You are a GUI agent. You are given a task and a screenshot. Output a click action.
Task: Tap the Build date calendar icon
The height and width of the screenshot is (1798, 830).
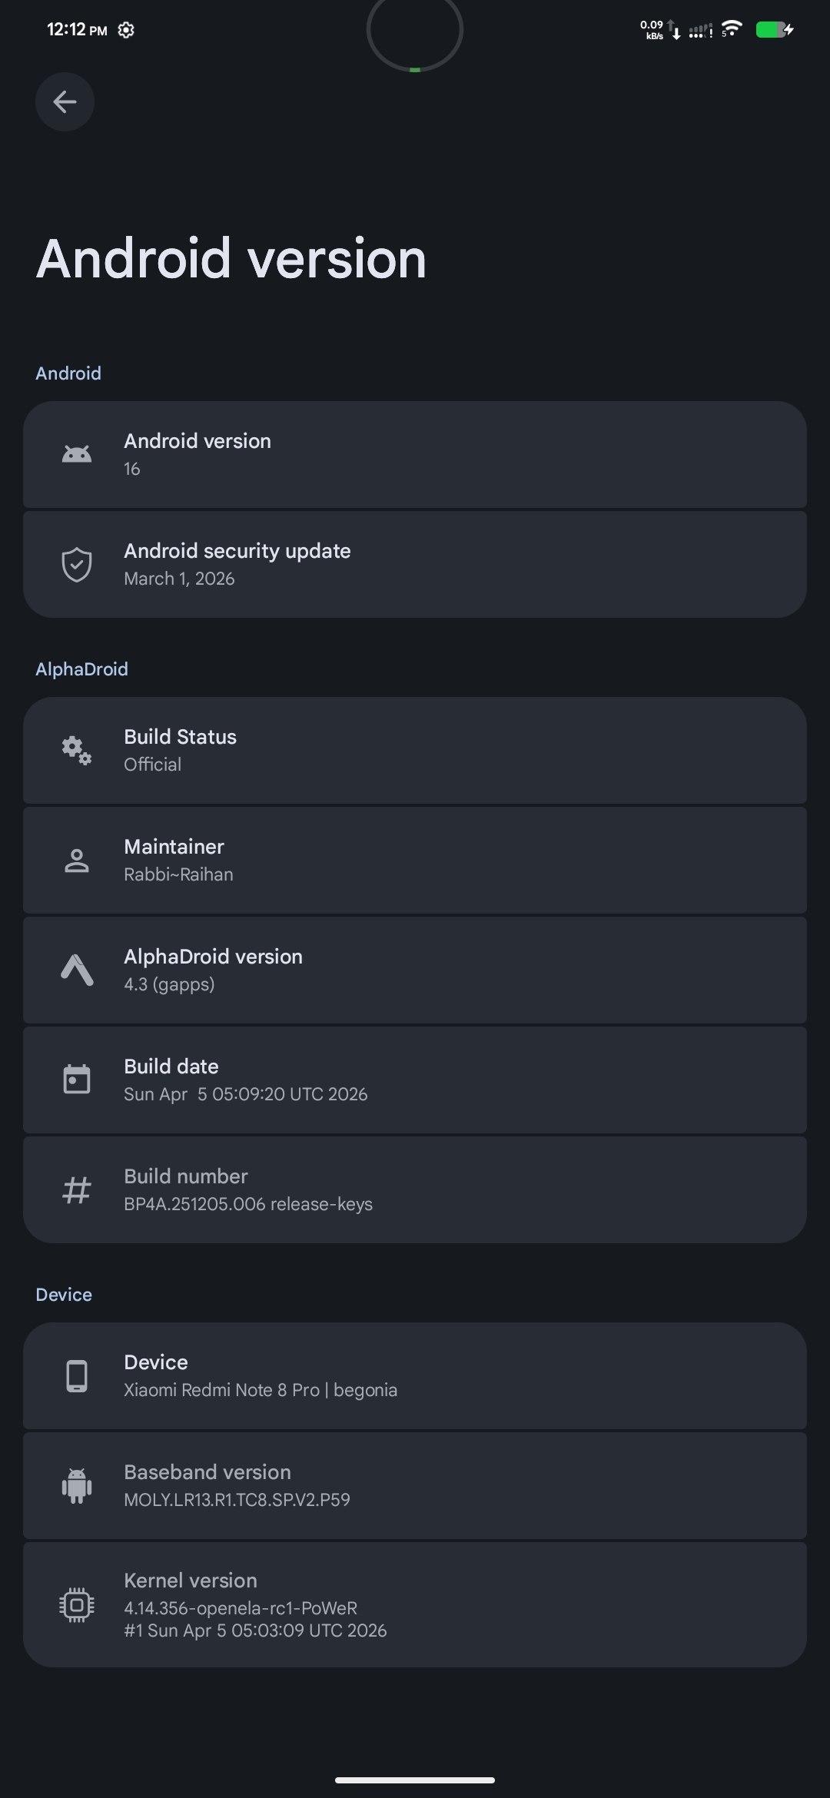[x=77, y=1080]
